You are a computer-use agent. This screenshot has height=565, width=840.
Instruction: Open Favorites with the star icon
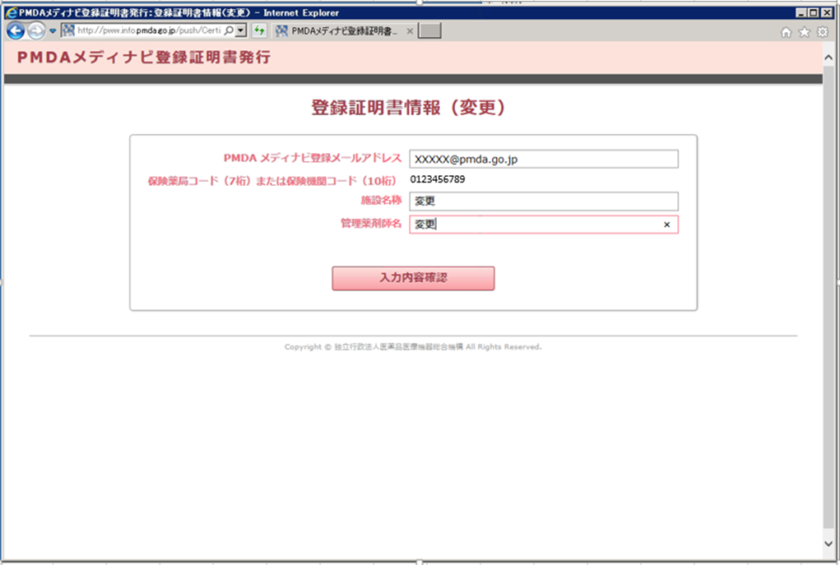[x=804, y=32]
